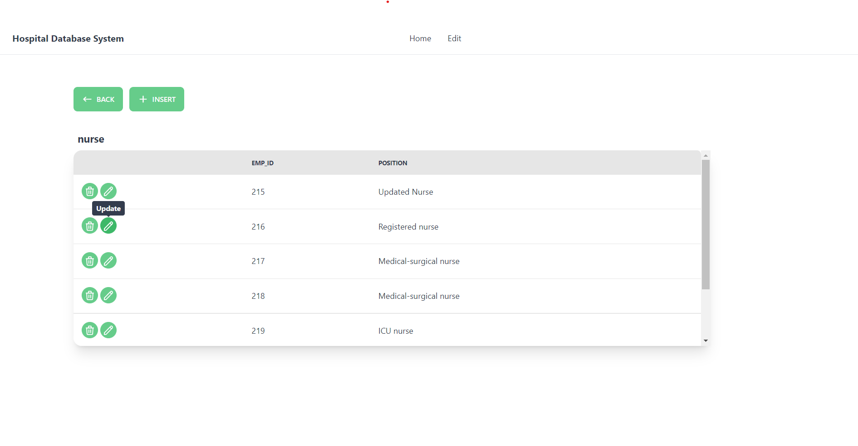Click the nurse table heading
The height and width of the screenshot is (446, 858).
pyautogui.click(x=91, y=139)
